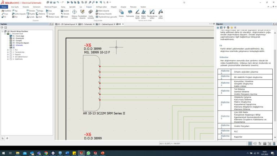The image size is (277, 156).
Task: Open the Katmanlar layers icon
Action: coord(130,13)
